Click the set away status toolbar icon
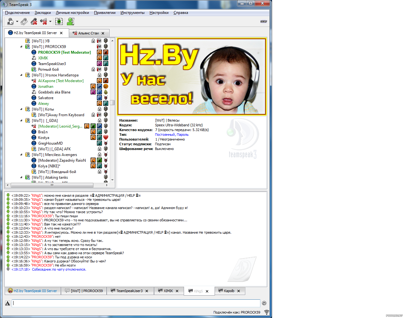This screenshot has height=318, width=404. tap(10, 21)
